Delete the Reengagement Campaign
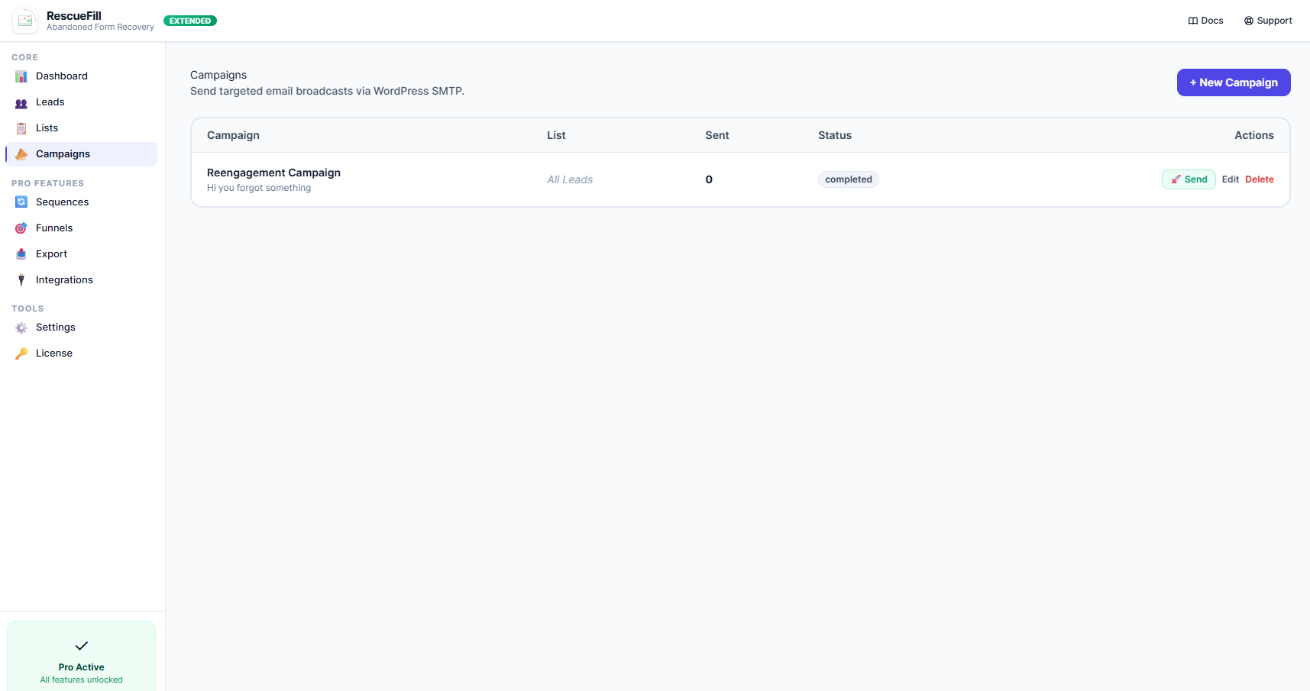 point(1259,179)
